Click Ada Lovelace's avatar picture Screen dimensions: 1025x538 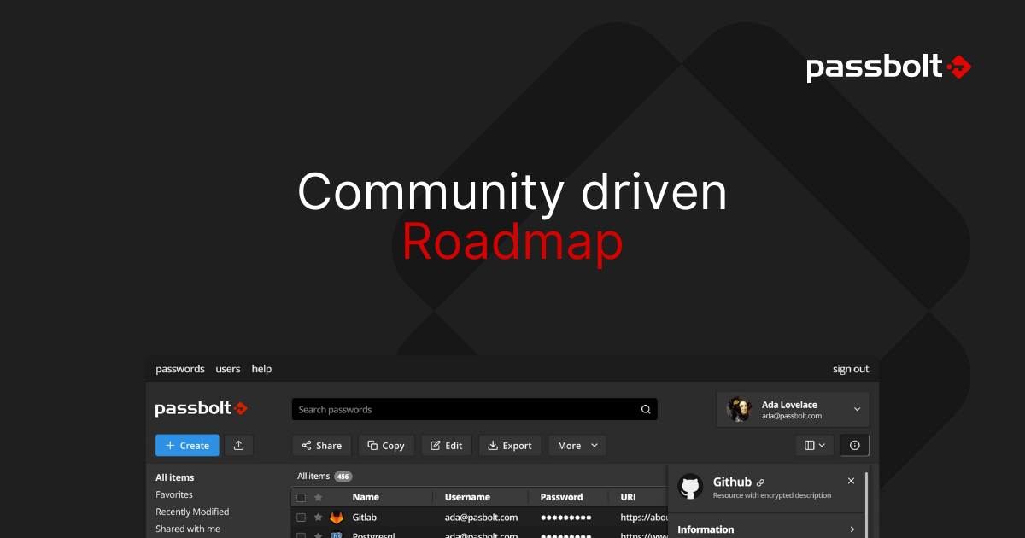pos(739,409)
